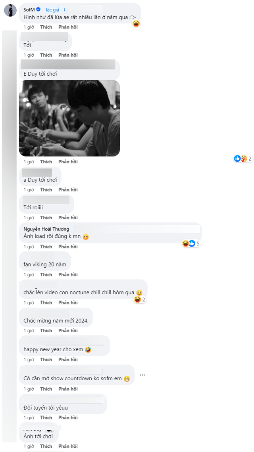Click the thumbs-up reaction showing count 5

coord(192,243)
